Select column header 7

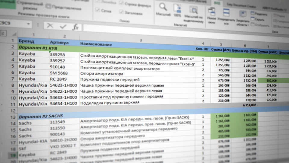[268, 46]
